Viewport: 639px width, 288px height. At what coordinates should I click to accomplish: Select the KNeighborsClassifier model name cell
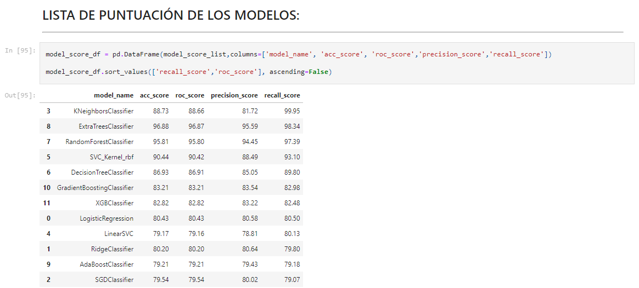point(104,111)
